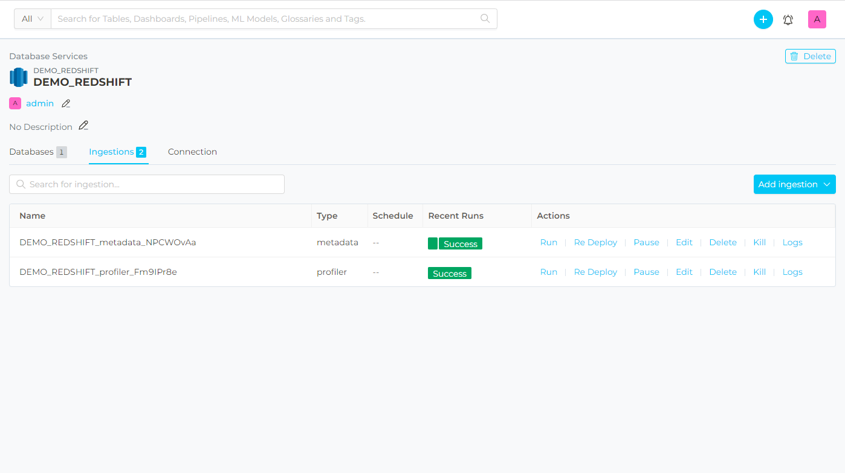This screenshot has width=845, height=473.
Task: Switch to the Connection tab
Action: (192, 152)
